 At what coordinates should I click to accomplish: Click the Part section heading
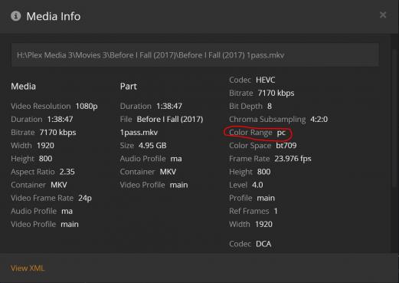point(129,87)
